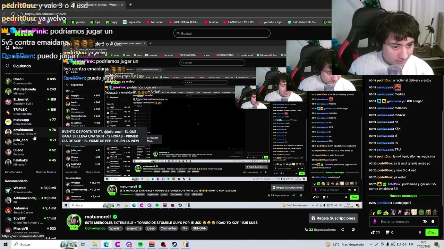Image resolution: width=444 pixels, height=249 pixels.
Task: Click the Siguiendo section header
Action: point(22,66)
